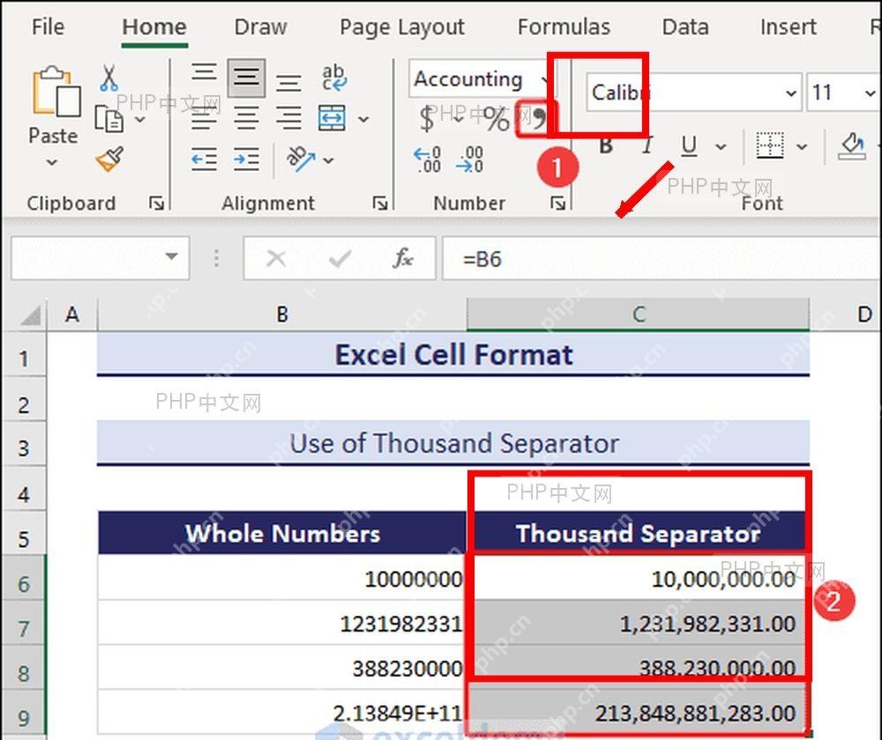Switch to the Insert tab

point(788,27)
